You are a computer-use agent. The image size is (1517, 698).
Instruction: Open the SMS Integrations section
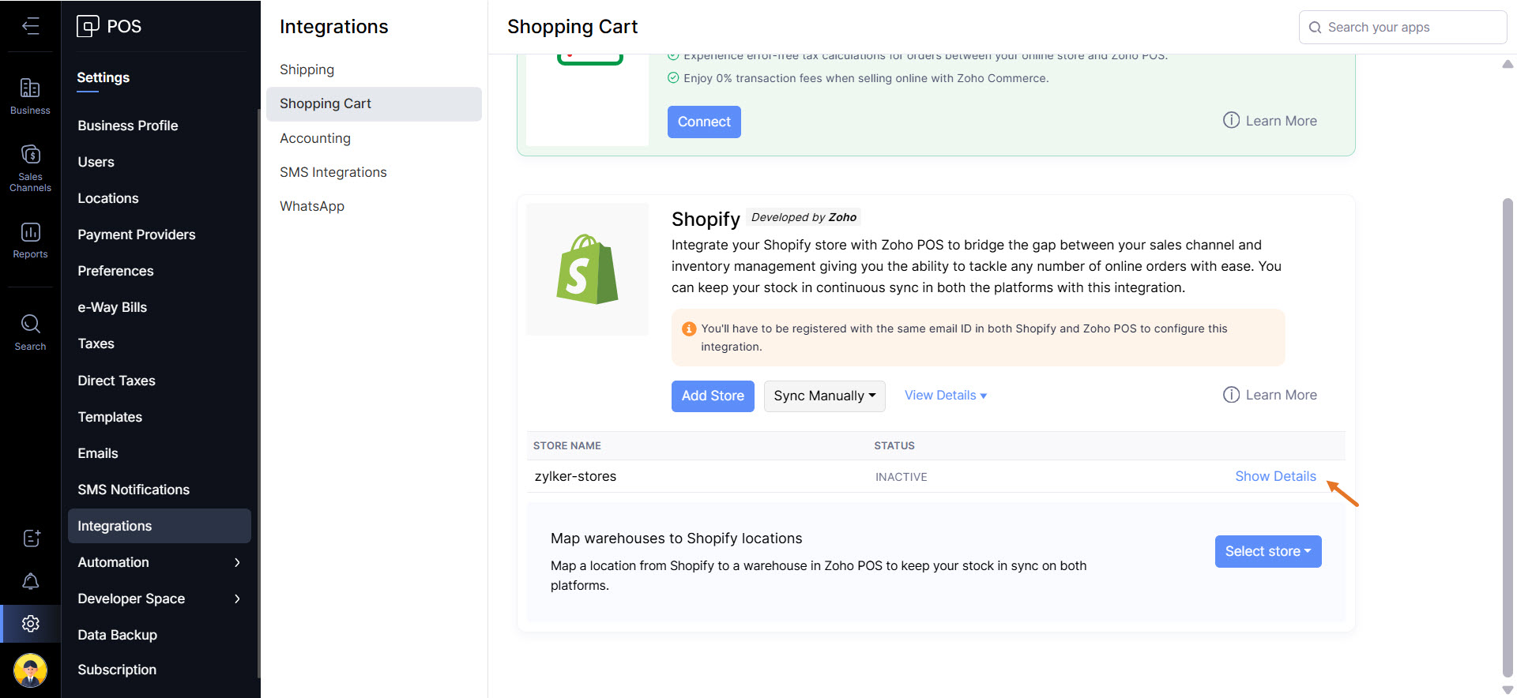click(x=333, y=172)
